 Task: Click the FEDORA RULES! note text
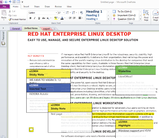point(39,94)
